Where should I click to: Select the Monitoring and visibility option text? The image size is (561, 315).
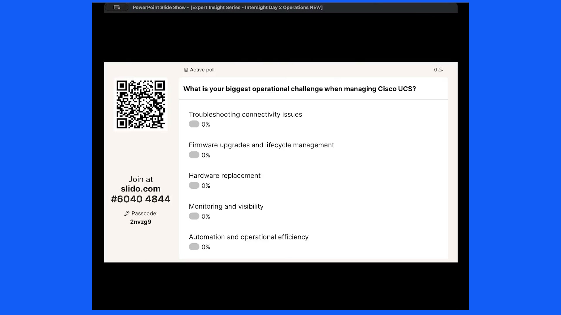pos(226,206)
